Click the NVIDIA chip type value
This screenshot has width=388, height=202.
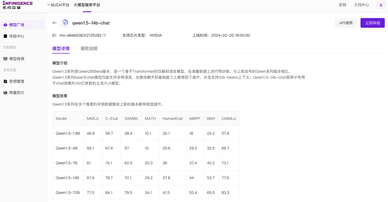pos(156,35)
